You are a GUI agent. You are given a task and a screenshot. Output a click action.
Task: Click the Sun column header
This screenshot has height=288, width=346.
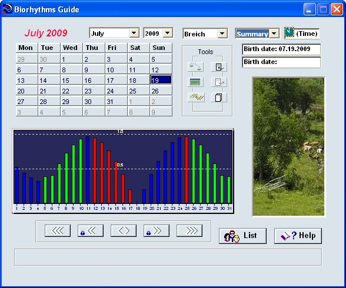coord(161,48)
